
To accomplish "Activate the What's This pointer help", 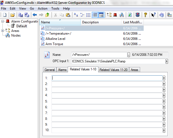I will [x=153, y=15].
